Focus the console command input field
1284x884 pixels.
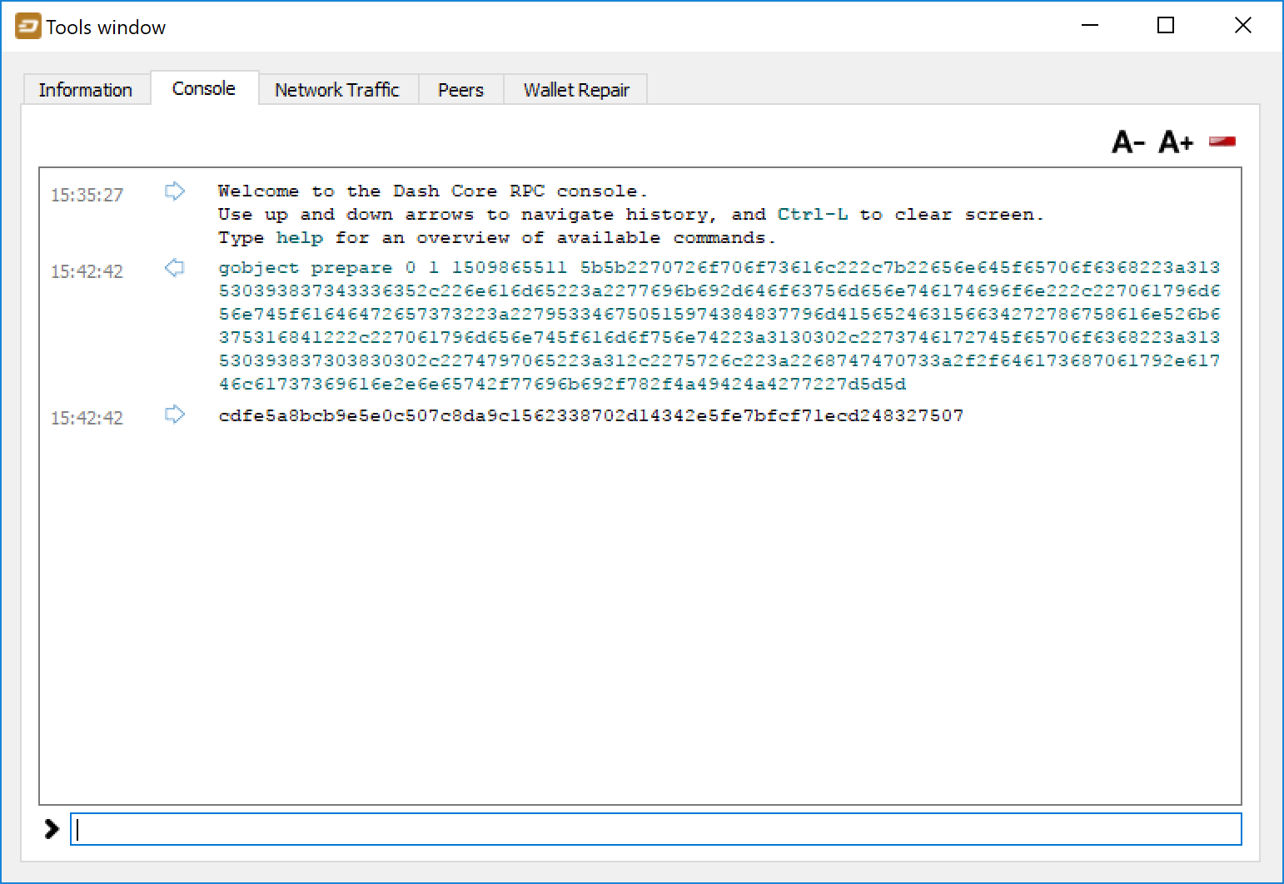point(655,829)
